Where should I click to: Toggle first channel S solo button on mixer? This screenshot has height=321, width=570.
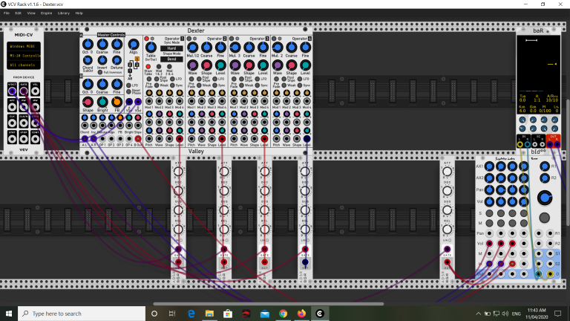(x=489, y=213)
